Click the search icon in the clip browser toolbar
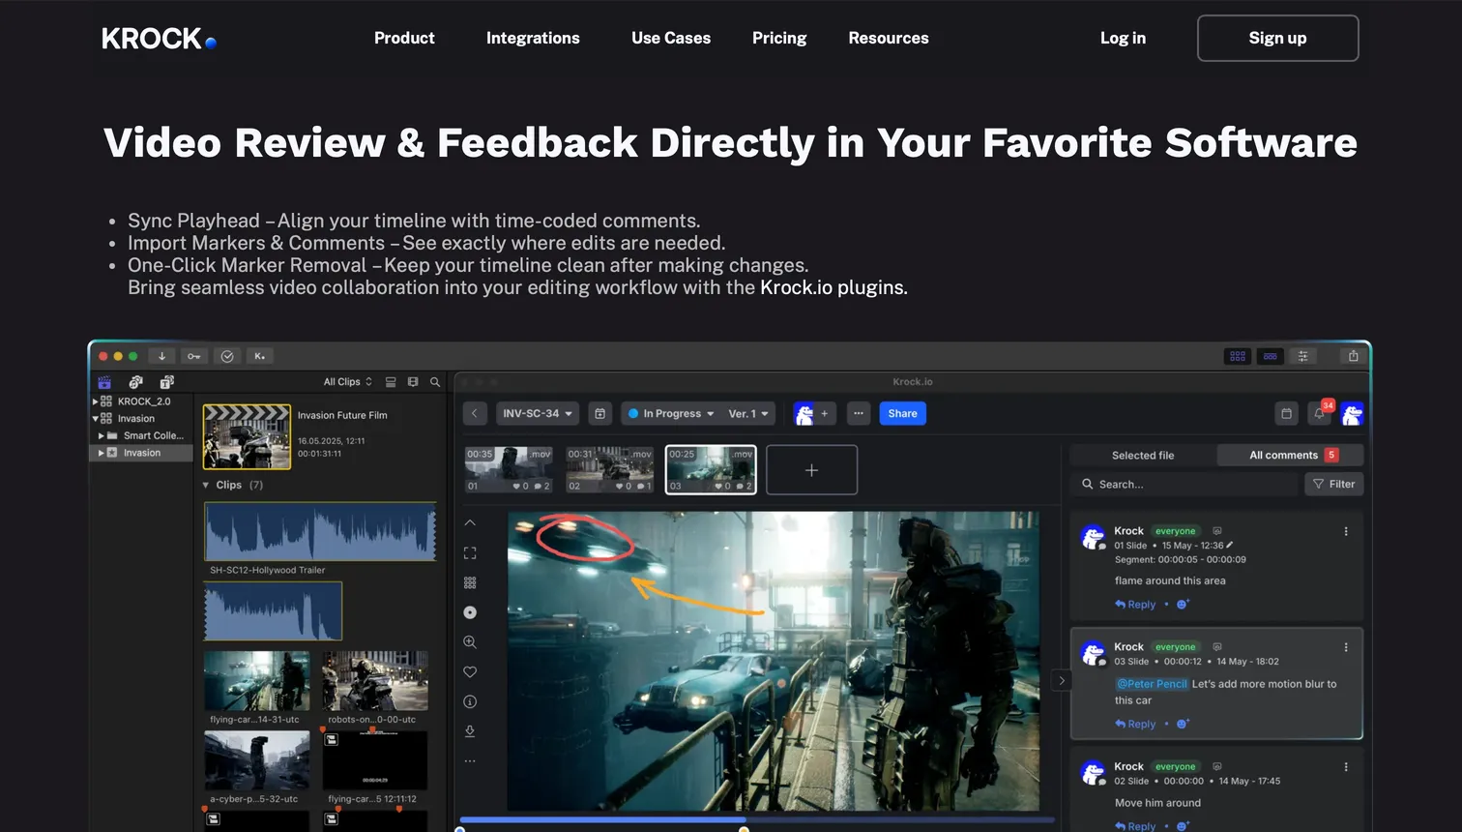1462x832 pixels. coord(435,381)
